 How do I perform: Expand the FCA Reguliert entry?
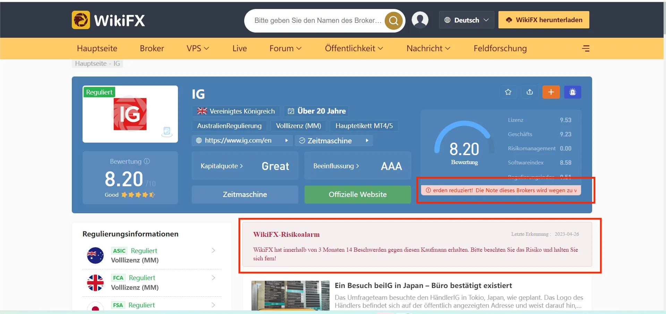tap(152, 282)
